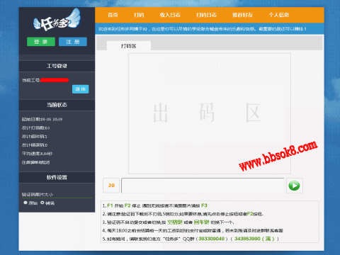Click the 当前状态 section header

[x=57, y=105]
